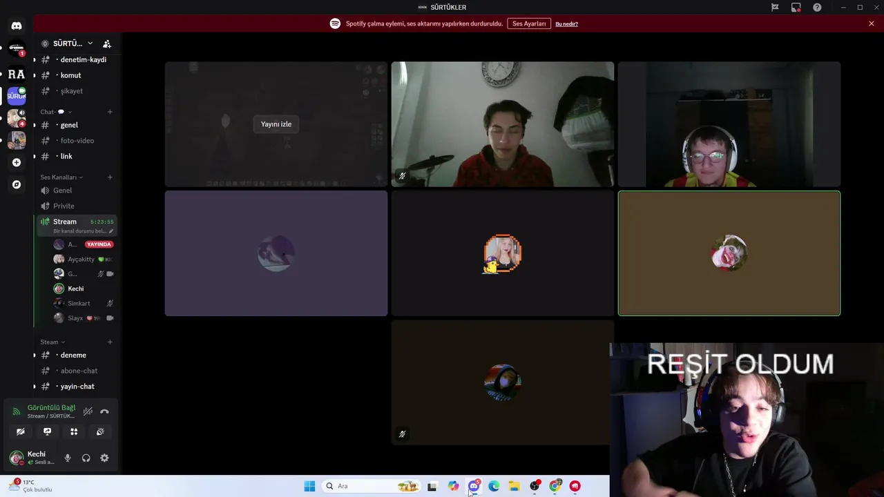The image size is (884, 497).
Task: Open the yayin-chat channel
Action: pyautogui.click(x=77, y=387)
